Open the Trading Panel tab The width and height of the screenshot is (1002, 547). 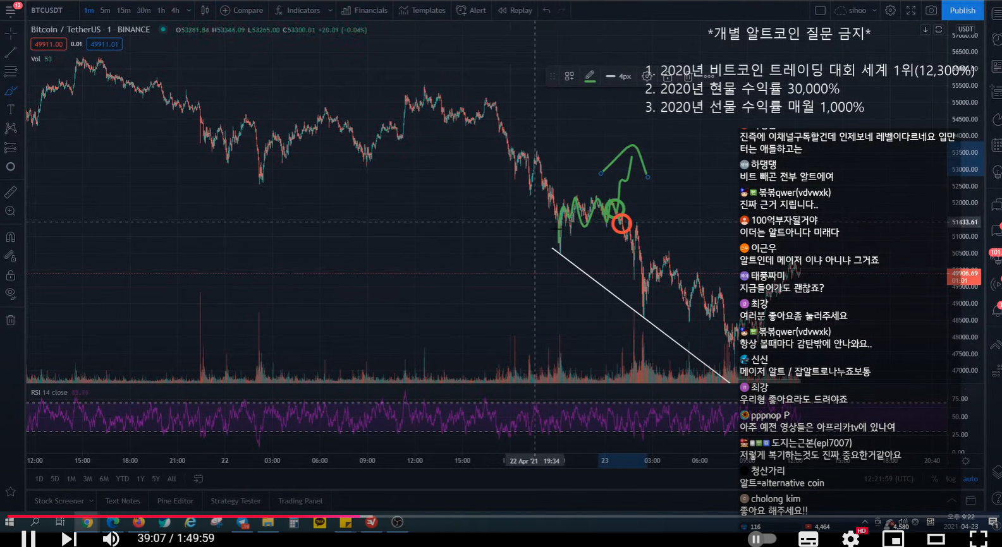[x=300, y=501]
